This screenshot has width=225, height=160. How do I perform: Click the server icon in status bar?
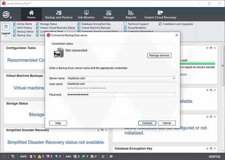point(13,157)
